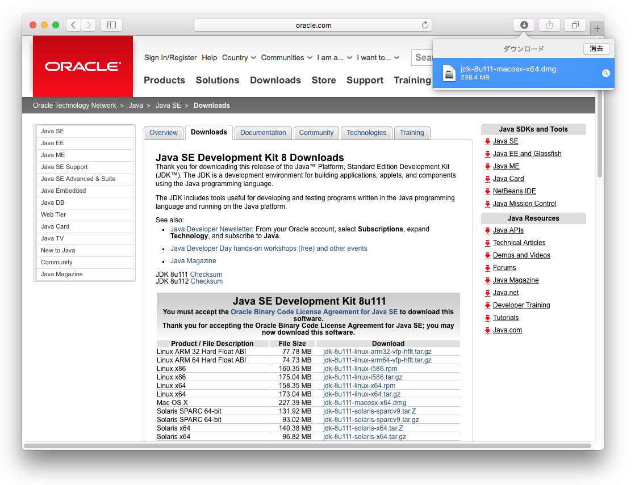The width and height of the screenshot is (639, 485).
Task: Click the Java SE breadcrumb
Action: click(x=168, y=106)
